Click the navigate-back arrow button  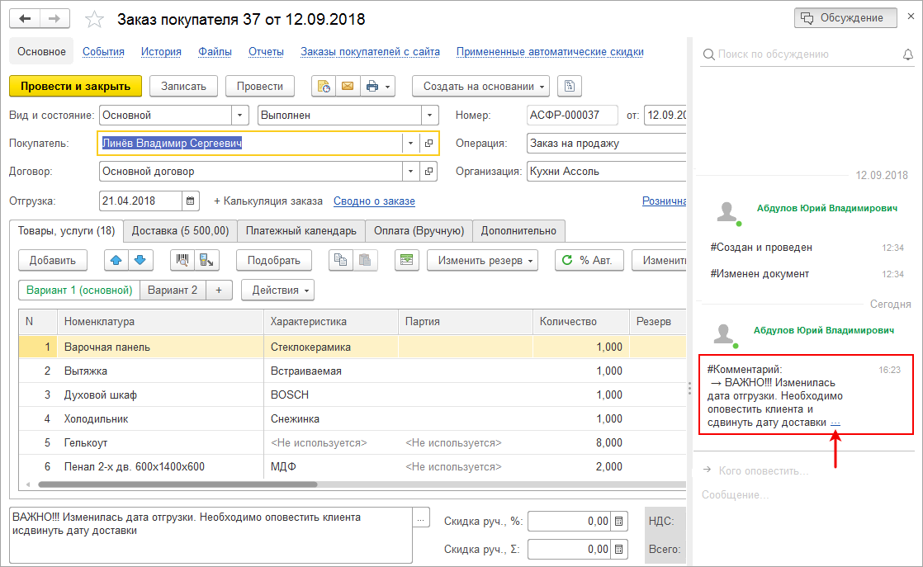click(26, 18)
